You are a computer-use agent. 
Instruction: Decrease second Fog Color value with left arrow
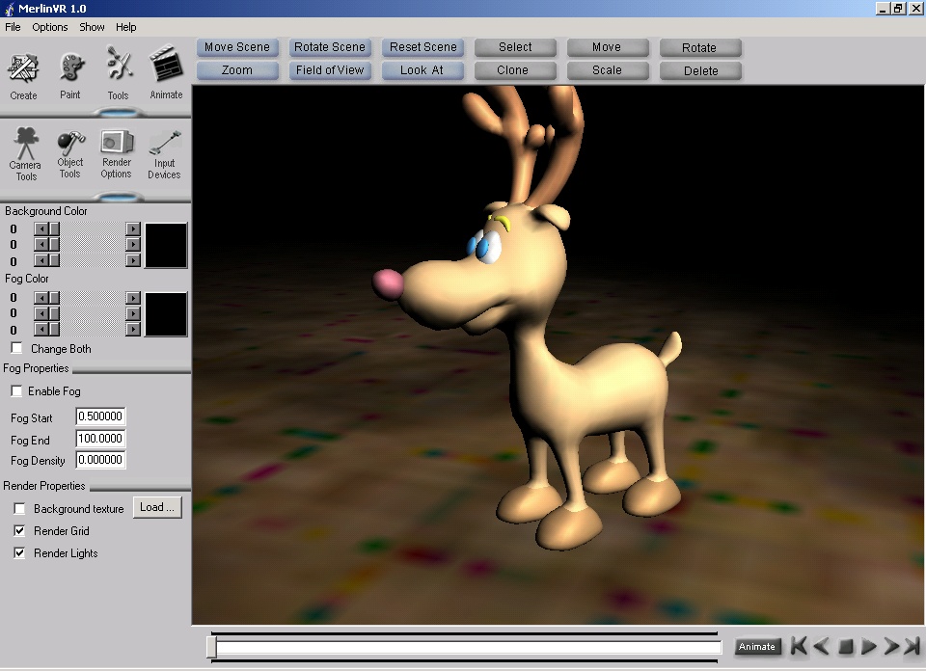tap(41, 313)
